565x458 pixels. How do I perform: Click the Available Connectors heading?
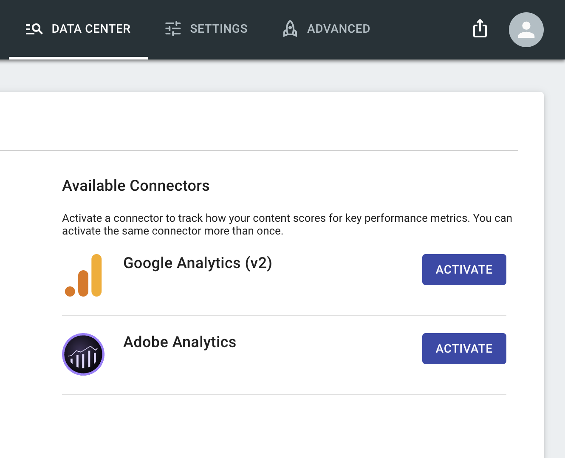coord(136,186)
